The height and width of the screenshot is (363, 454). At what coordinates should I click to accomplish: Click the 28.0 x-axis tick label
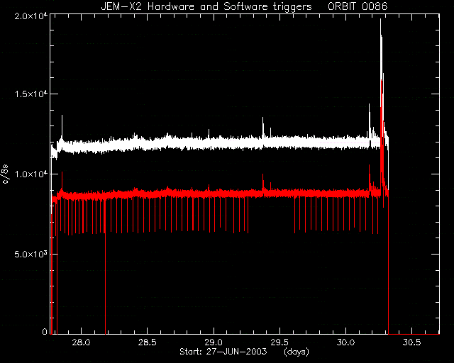(81, 342)
